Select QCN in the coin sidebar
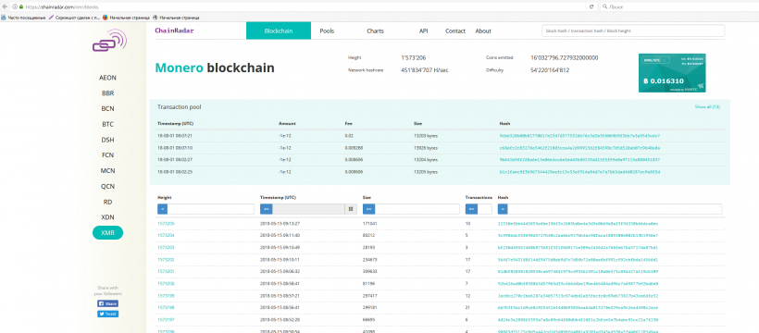Screen dimensions: 759x333 (107, 186)
